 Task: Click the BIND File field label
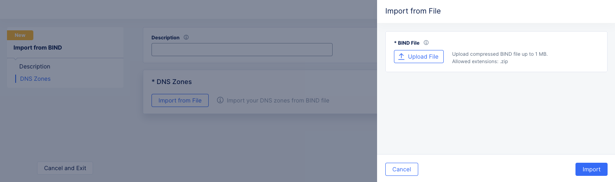pyautogui.click(x=408, y=43)
